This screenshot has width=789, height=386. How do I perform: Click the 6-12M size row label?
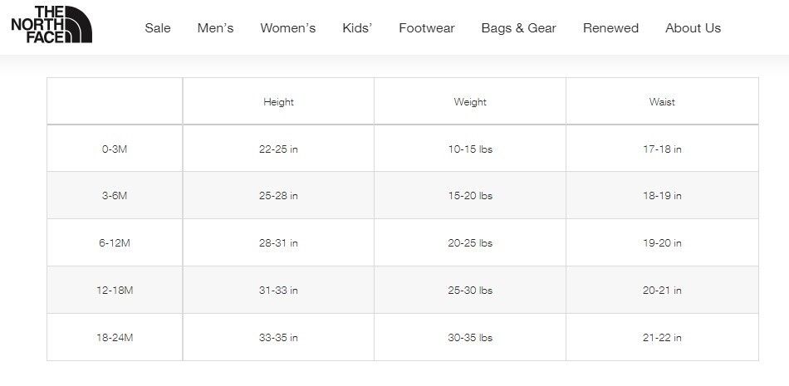pyautogui.click(x=115, y=243)
